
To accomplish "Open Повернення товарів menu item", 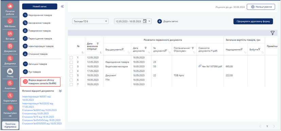I will click(39, 31).
